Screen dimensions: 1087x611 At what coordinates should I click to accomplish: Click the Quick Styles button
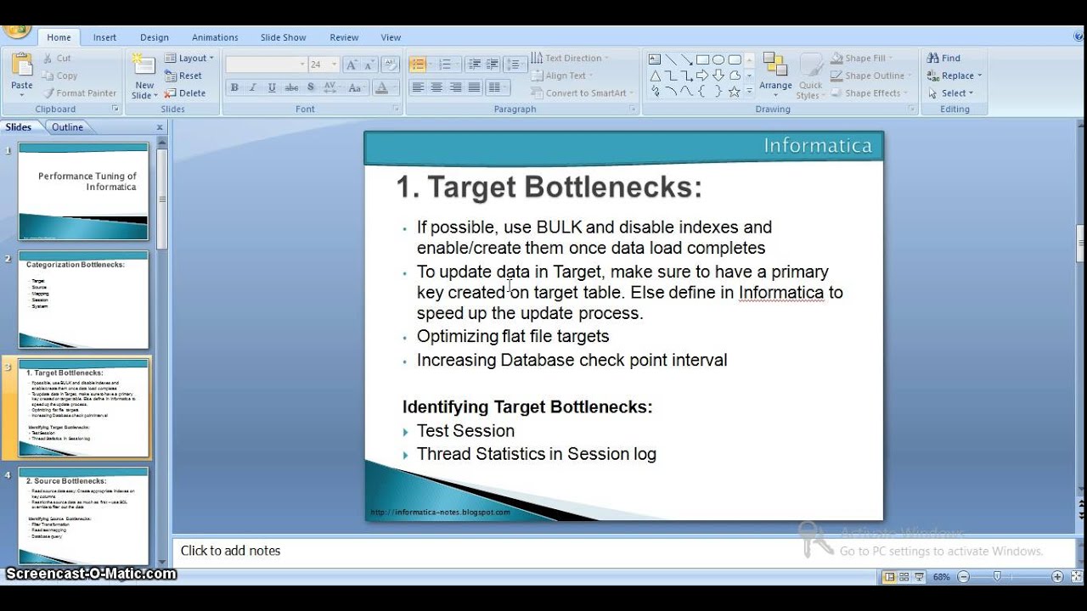(811, 76)
